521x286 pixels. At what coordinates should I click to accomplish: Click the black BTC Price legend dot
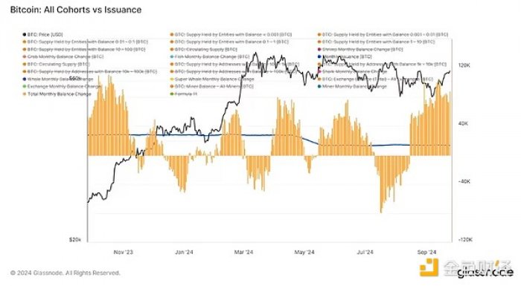(25, 34)
